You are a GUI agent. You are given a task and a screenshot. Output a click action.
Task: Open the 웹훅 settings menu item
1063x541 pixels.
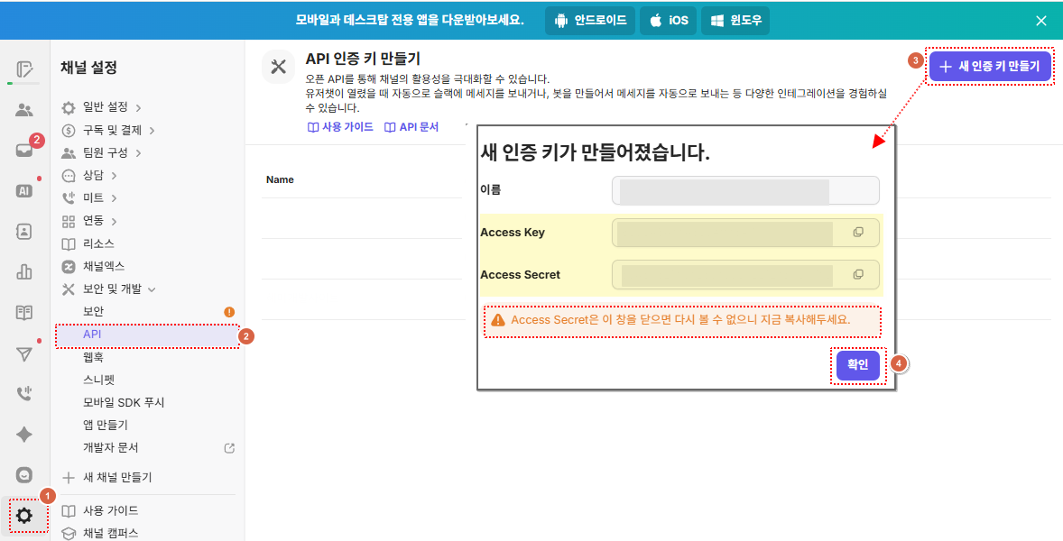point(94,357)
